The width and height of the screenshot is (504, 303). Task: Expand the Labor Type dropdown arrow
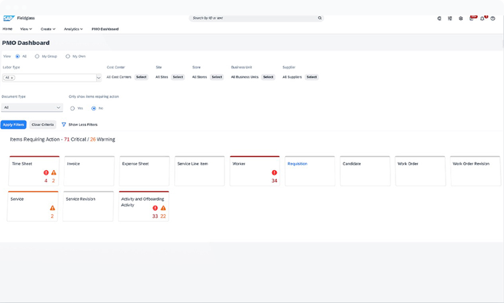(99, 77)
